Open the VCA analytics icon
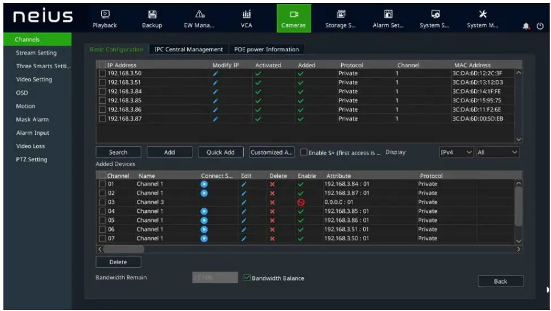This screenshot has height=311, width=551. 246,14
